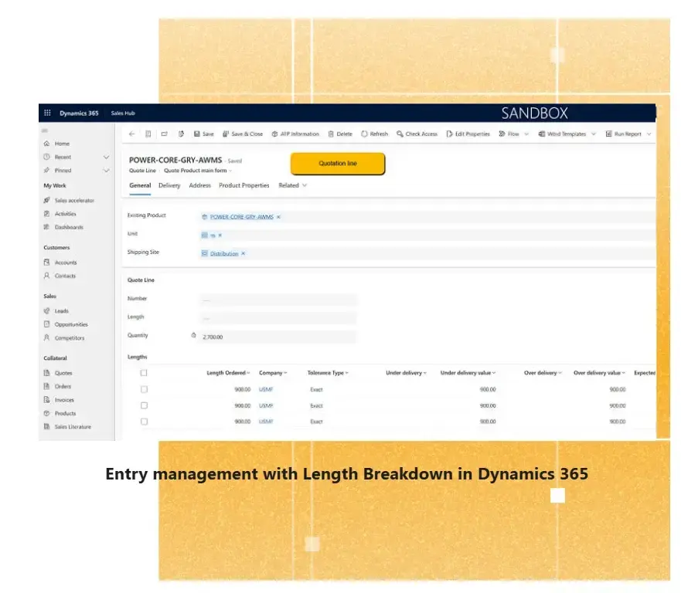Select all rows using the Lengths header checkbox
Image resolution: width=681 pixels, height=593 pixels.
(144, 373)
